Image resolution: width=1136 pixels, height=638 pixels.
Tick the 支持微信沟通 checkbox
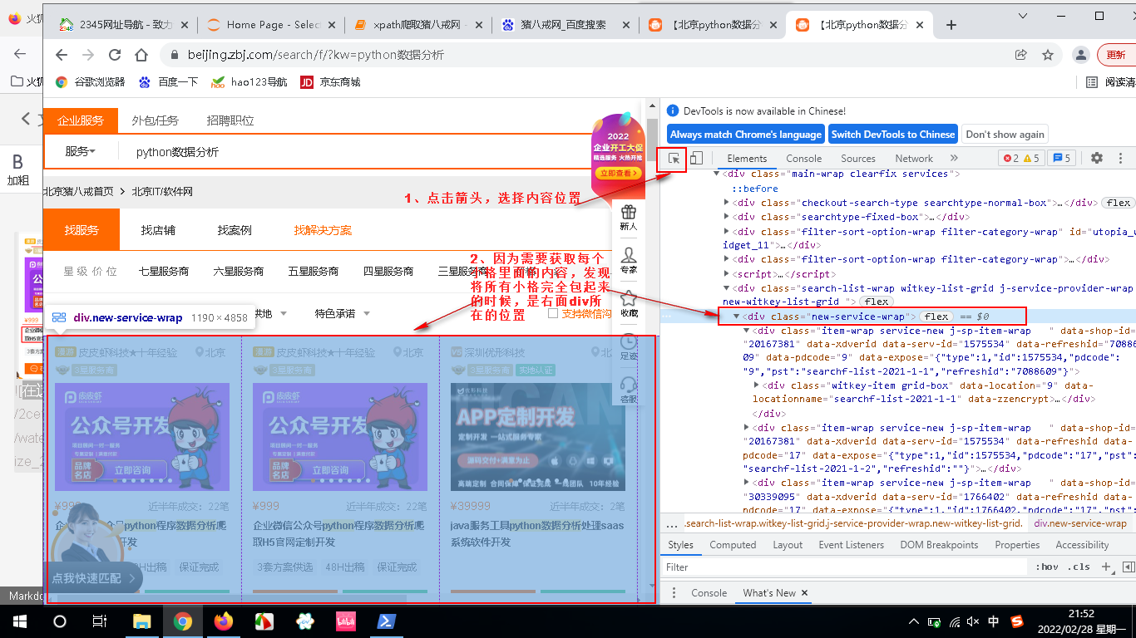click(x=554, y=314)
